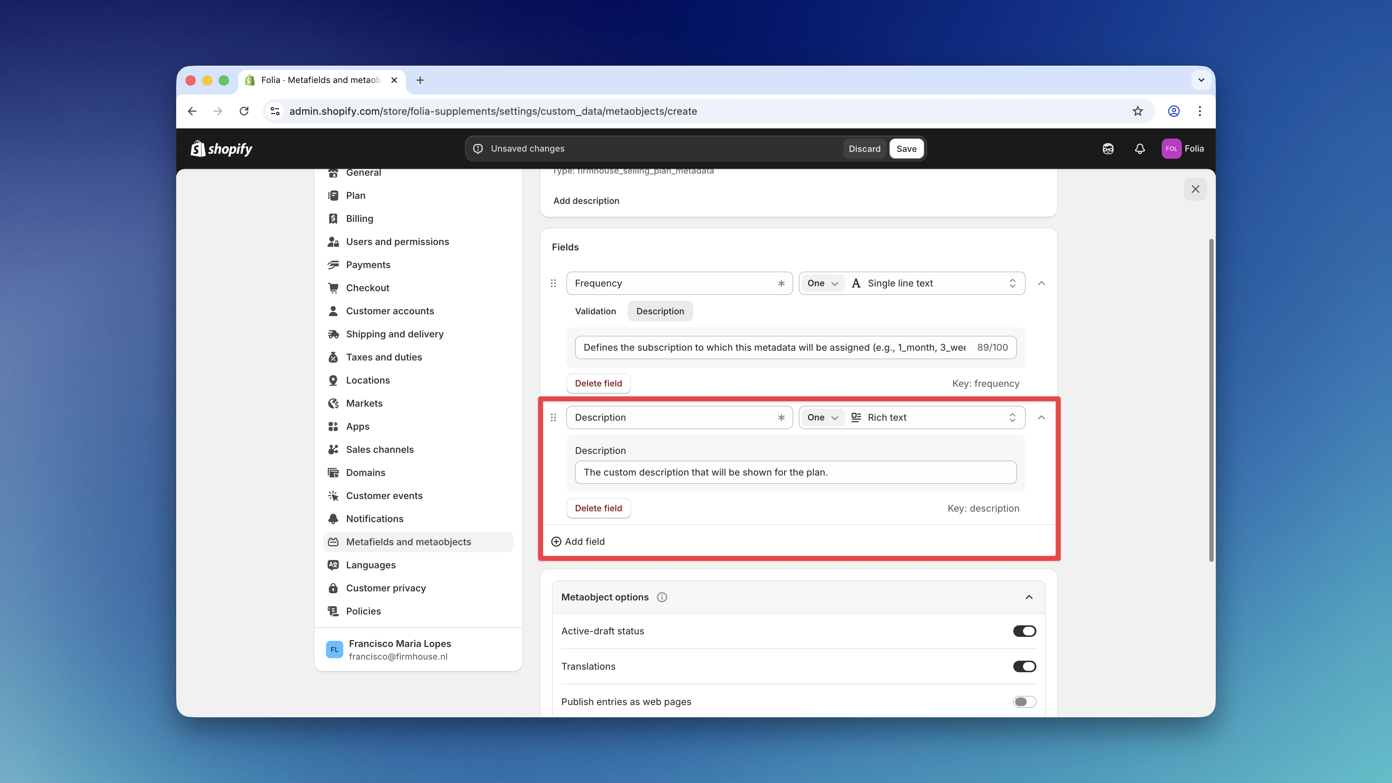Click the Metaobject options info icon
Image resolution: width=1392 pixels, height=783 pixels.
(x=661, y=597)
